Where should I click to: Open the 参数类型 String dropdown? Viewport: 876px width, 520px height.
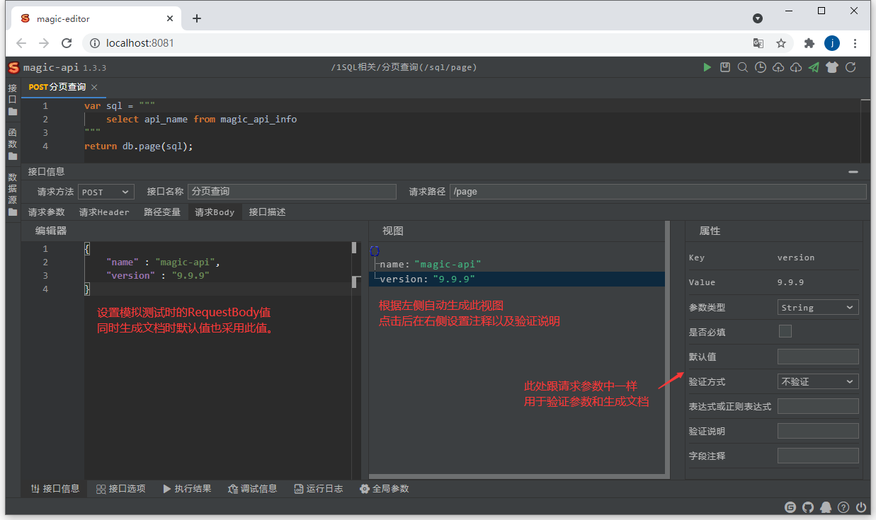(818, 307)
